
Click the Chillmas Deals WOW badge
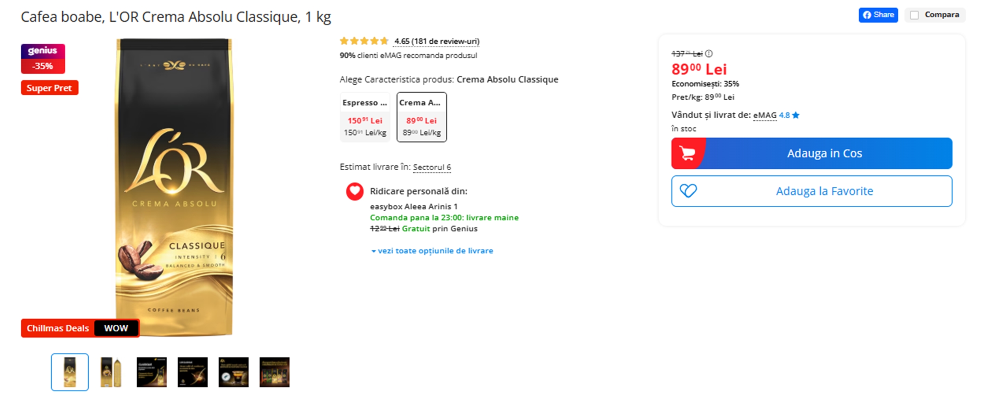coord(80,328)
